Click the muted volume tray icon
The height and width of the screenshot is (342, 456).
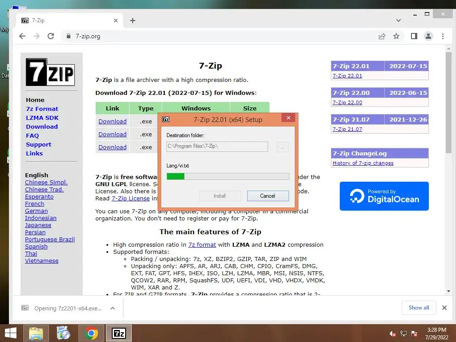pos(392,334)
